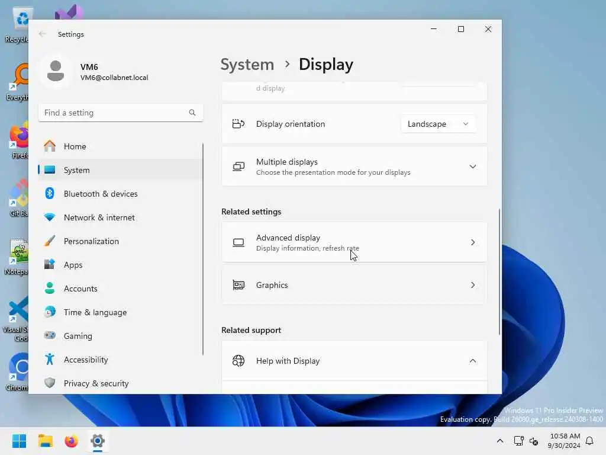Click the back arrow in Settings

coord(42,34)
